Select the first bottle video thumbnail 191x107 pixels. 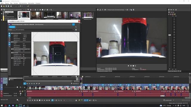click(24, 15)
